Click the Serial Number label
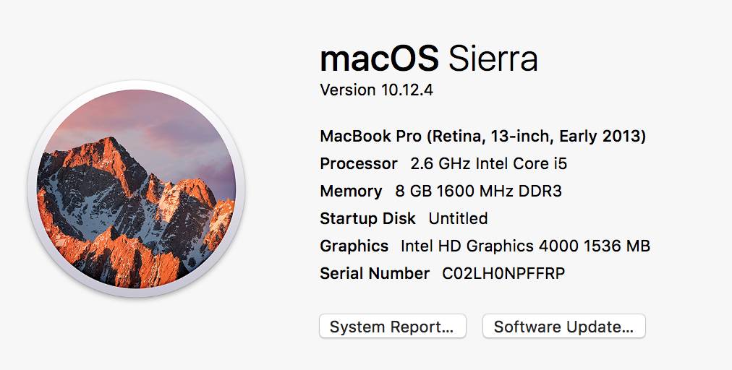This screenshot has width=732, height=370. pos(375,273)
